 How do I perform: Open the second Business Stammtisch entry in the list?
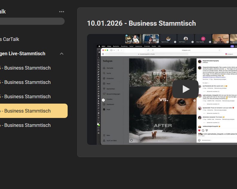click(x=25, y=82)
